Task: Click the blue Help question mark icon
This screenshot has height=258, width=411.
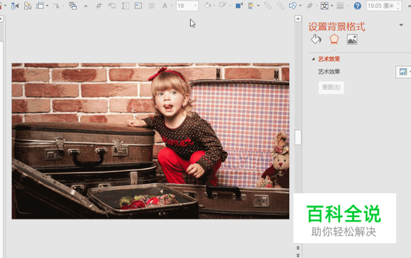Action: pos(357,6)
